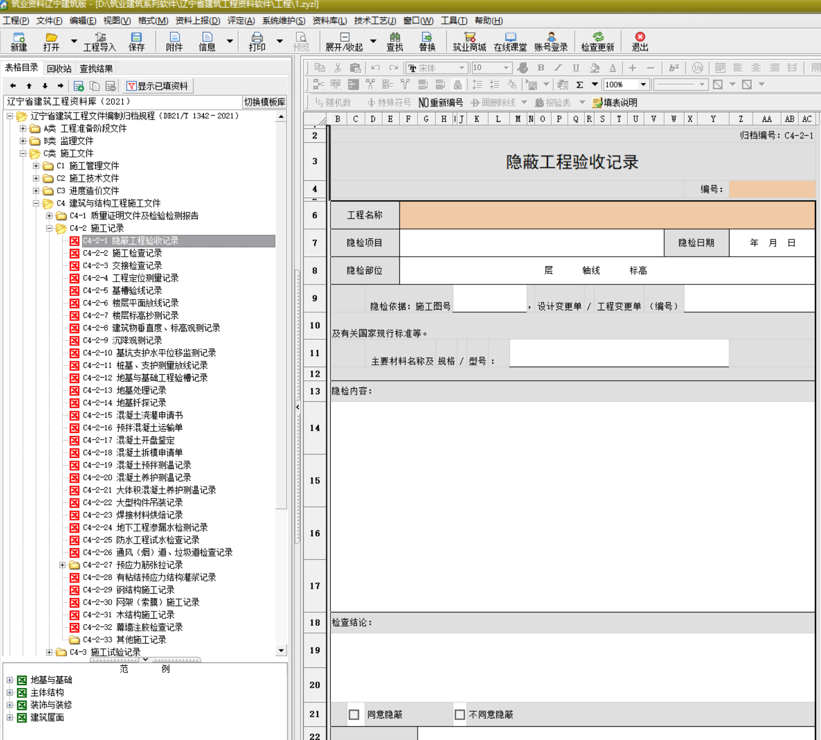The width and height of the screenshot is (821, 740).
Task: Toggle underline U formatting icon
Action: tap(576, 68)
